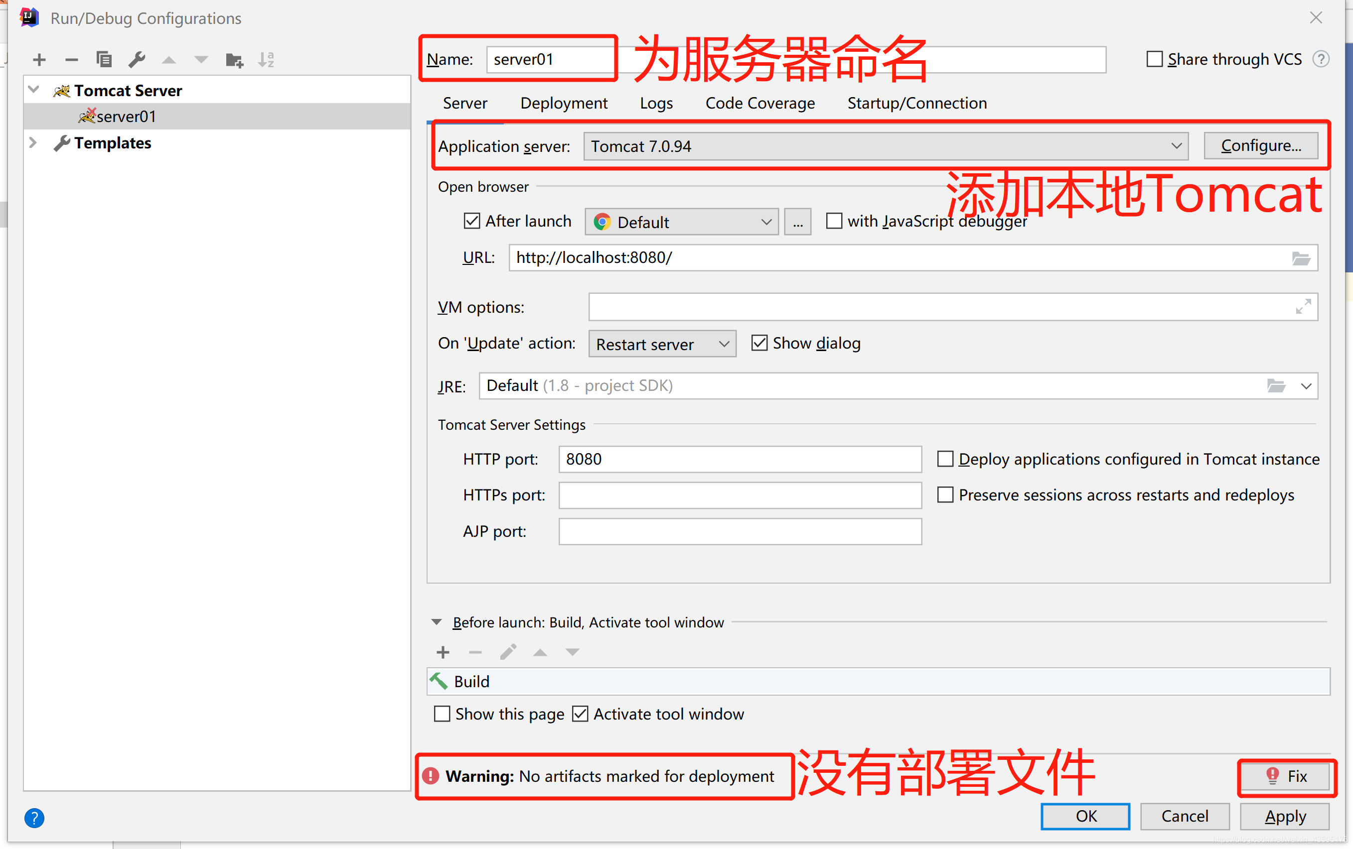Move before-launch task up

coord(540,652)
